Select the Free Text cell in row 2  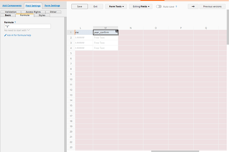pyautogui.click(x=106, y=38)
